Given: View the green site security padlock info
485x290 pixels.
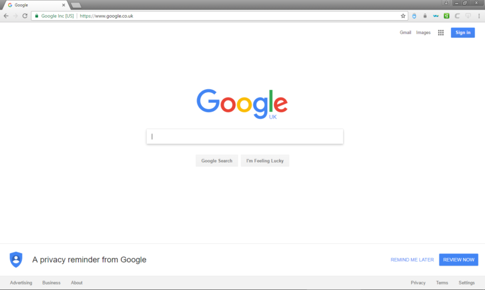Looking at the screenshot, I should (x=36, y=16).
